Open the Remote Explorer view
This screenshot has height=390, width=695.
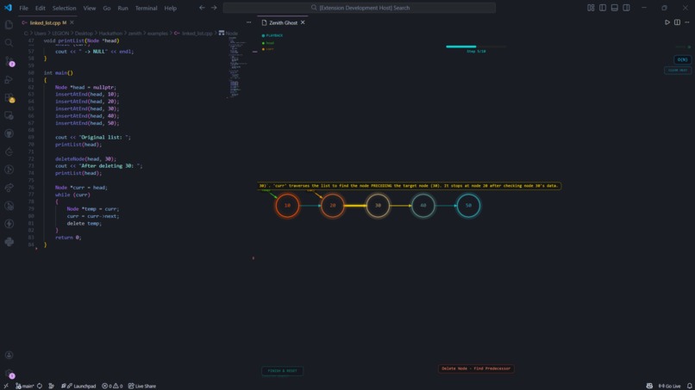[x=9, y=115]
